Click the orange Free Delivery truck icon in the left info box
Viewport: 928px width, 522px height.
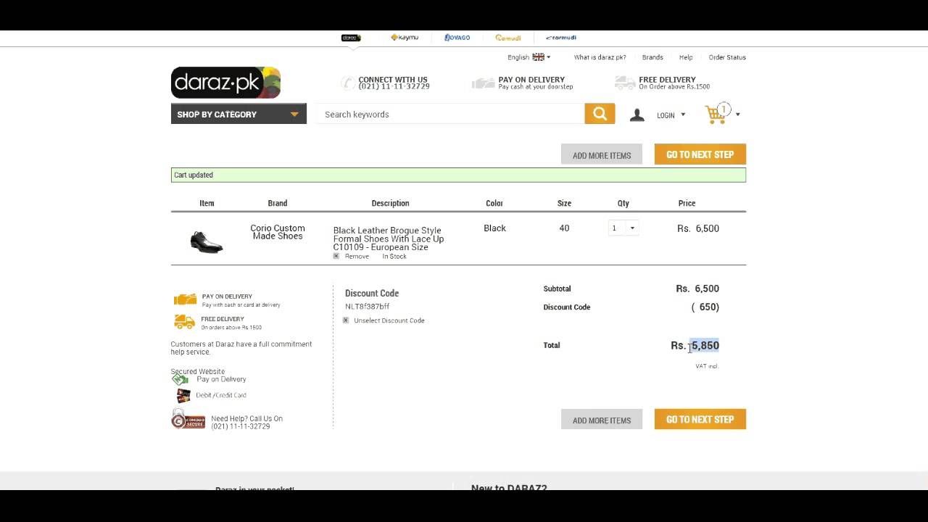(x=184, y=322)
